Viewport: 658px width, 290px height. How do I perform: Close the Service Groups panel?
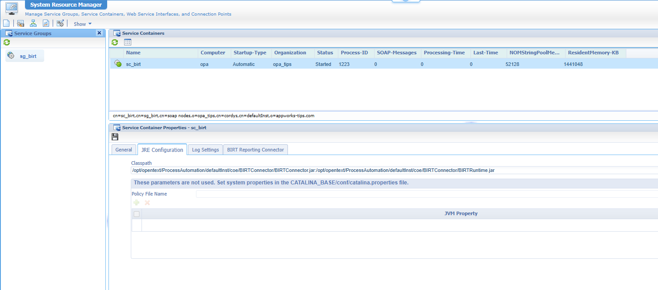click(99, 33)
